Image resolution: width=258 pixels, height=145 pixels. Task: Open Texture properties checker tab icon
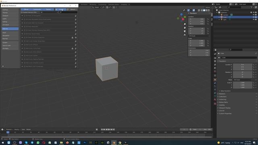[x=215, y=104]
